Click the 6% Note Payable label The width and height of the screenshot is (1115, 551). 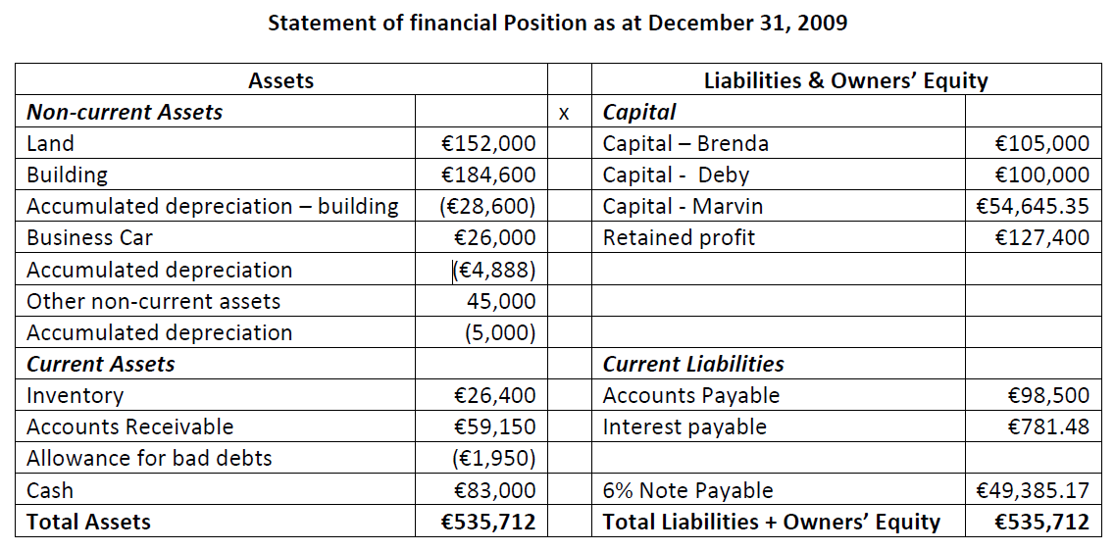687,490
